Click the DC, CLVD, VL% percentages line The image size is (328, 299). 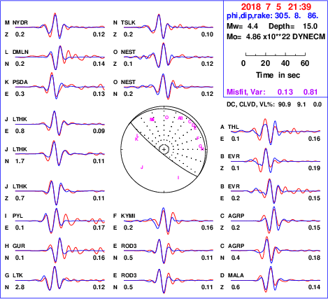point(274,104)
